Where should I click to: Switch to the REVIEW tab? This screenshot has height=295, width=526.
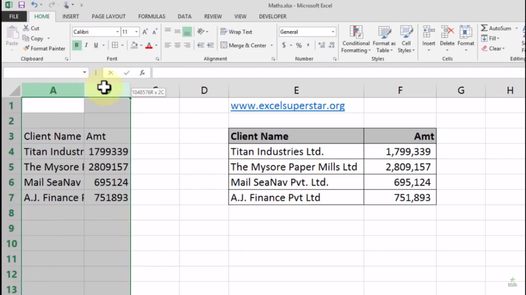[x=213, y=16]
